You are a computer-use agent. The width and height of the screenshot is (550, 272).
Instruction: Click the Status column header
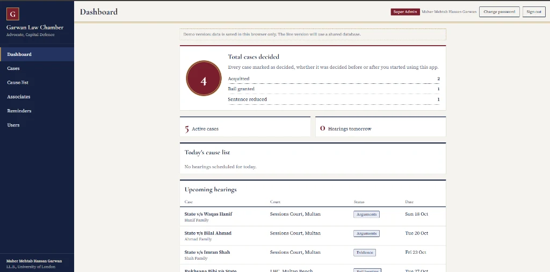coord(359,202)
